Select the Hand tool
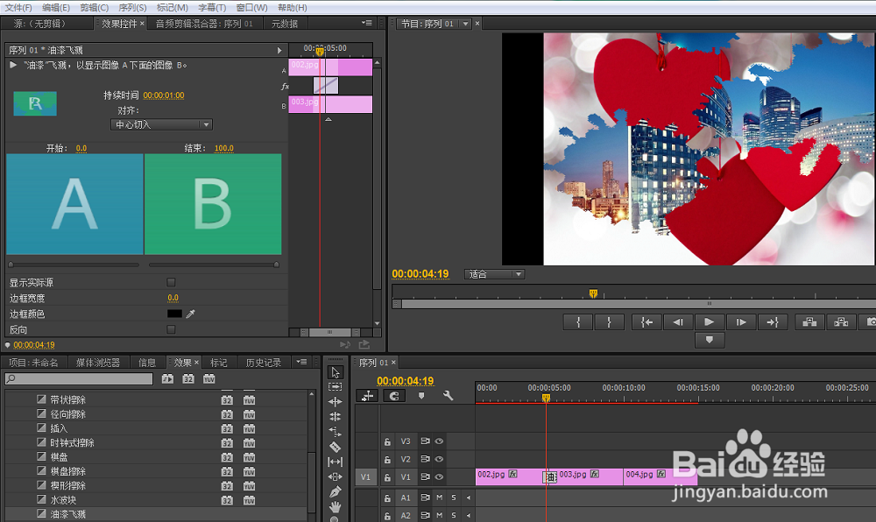Image resolution: width=876 pixels, height=522 pixels. 336,507
